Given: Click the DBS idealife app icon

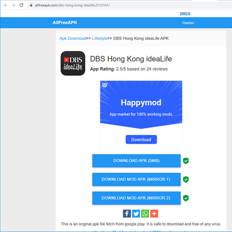Looking at the screenshot, I should click(73, 63).
